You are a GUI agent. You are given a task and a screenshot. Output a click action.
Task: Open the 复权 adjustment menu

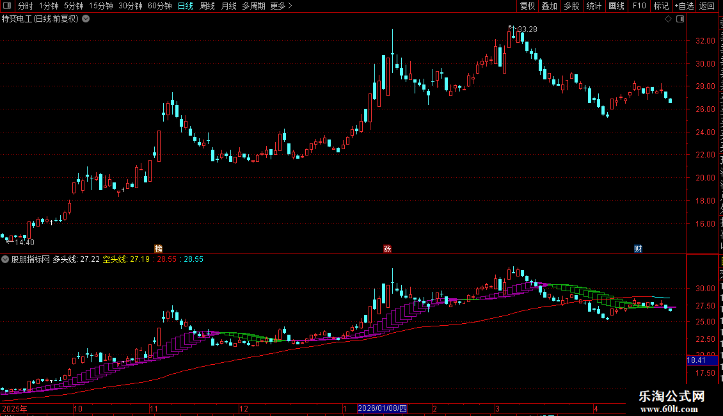527,6
